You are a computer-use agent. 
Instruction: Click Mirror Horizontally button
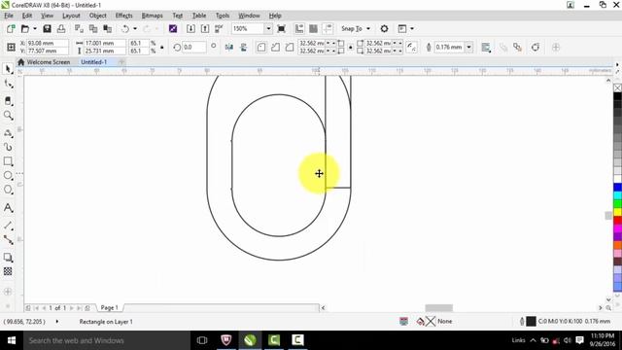(229, 48)
